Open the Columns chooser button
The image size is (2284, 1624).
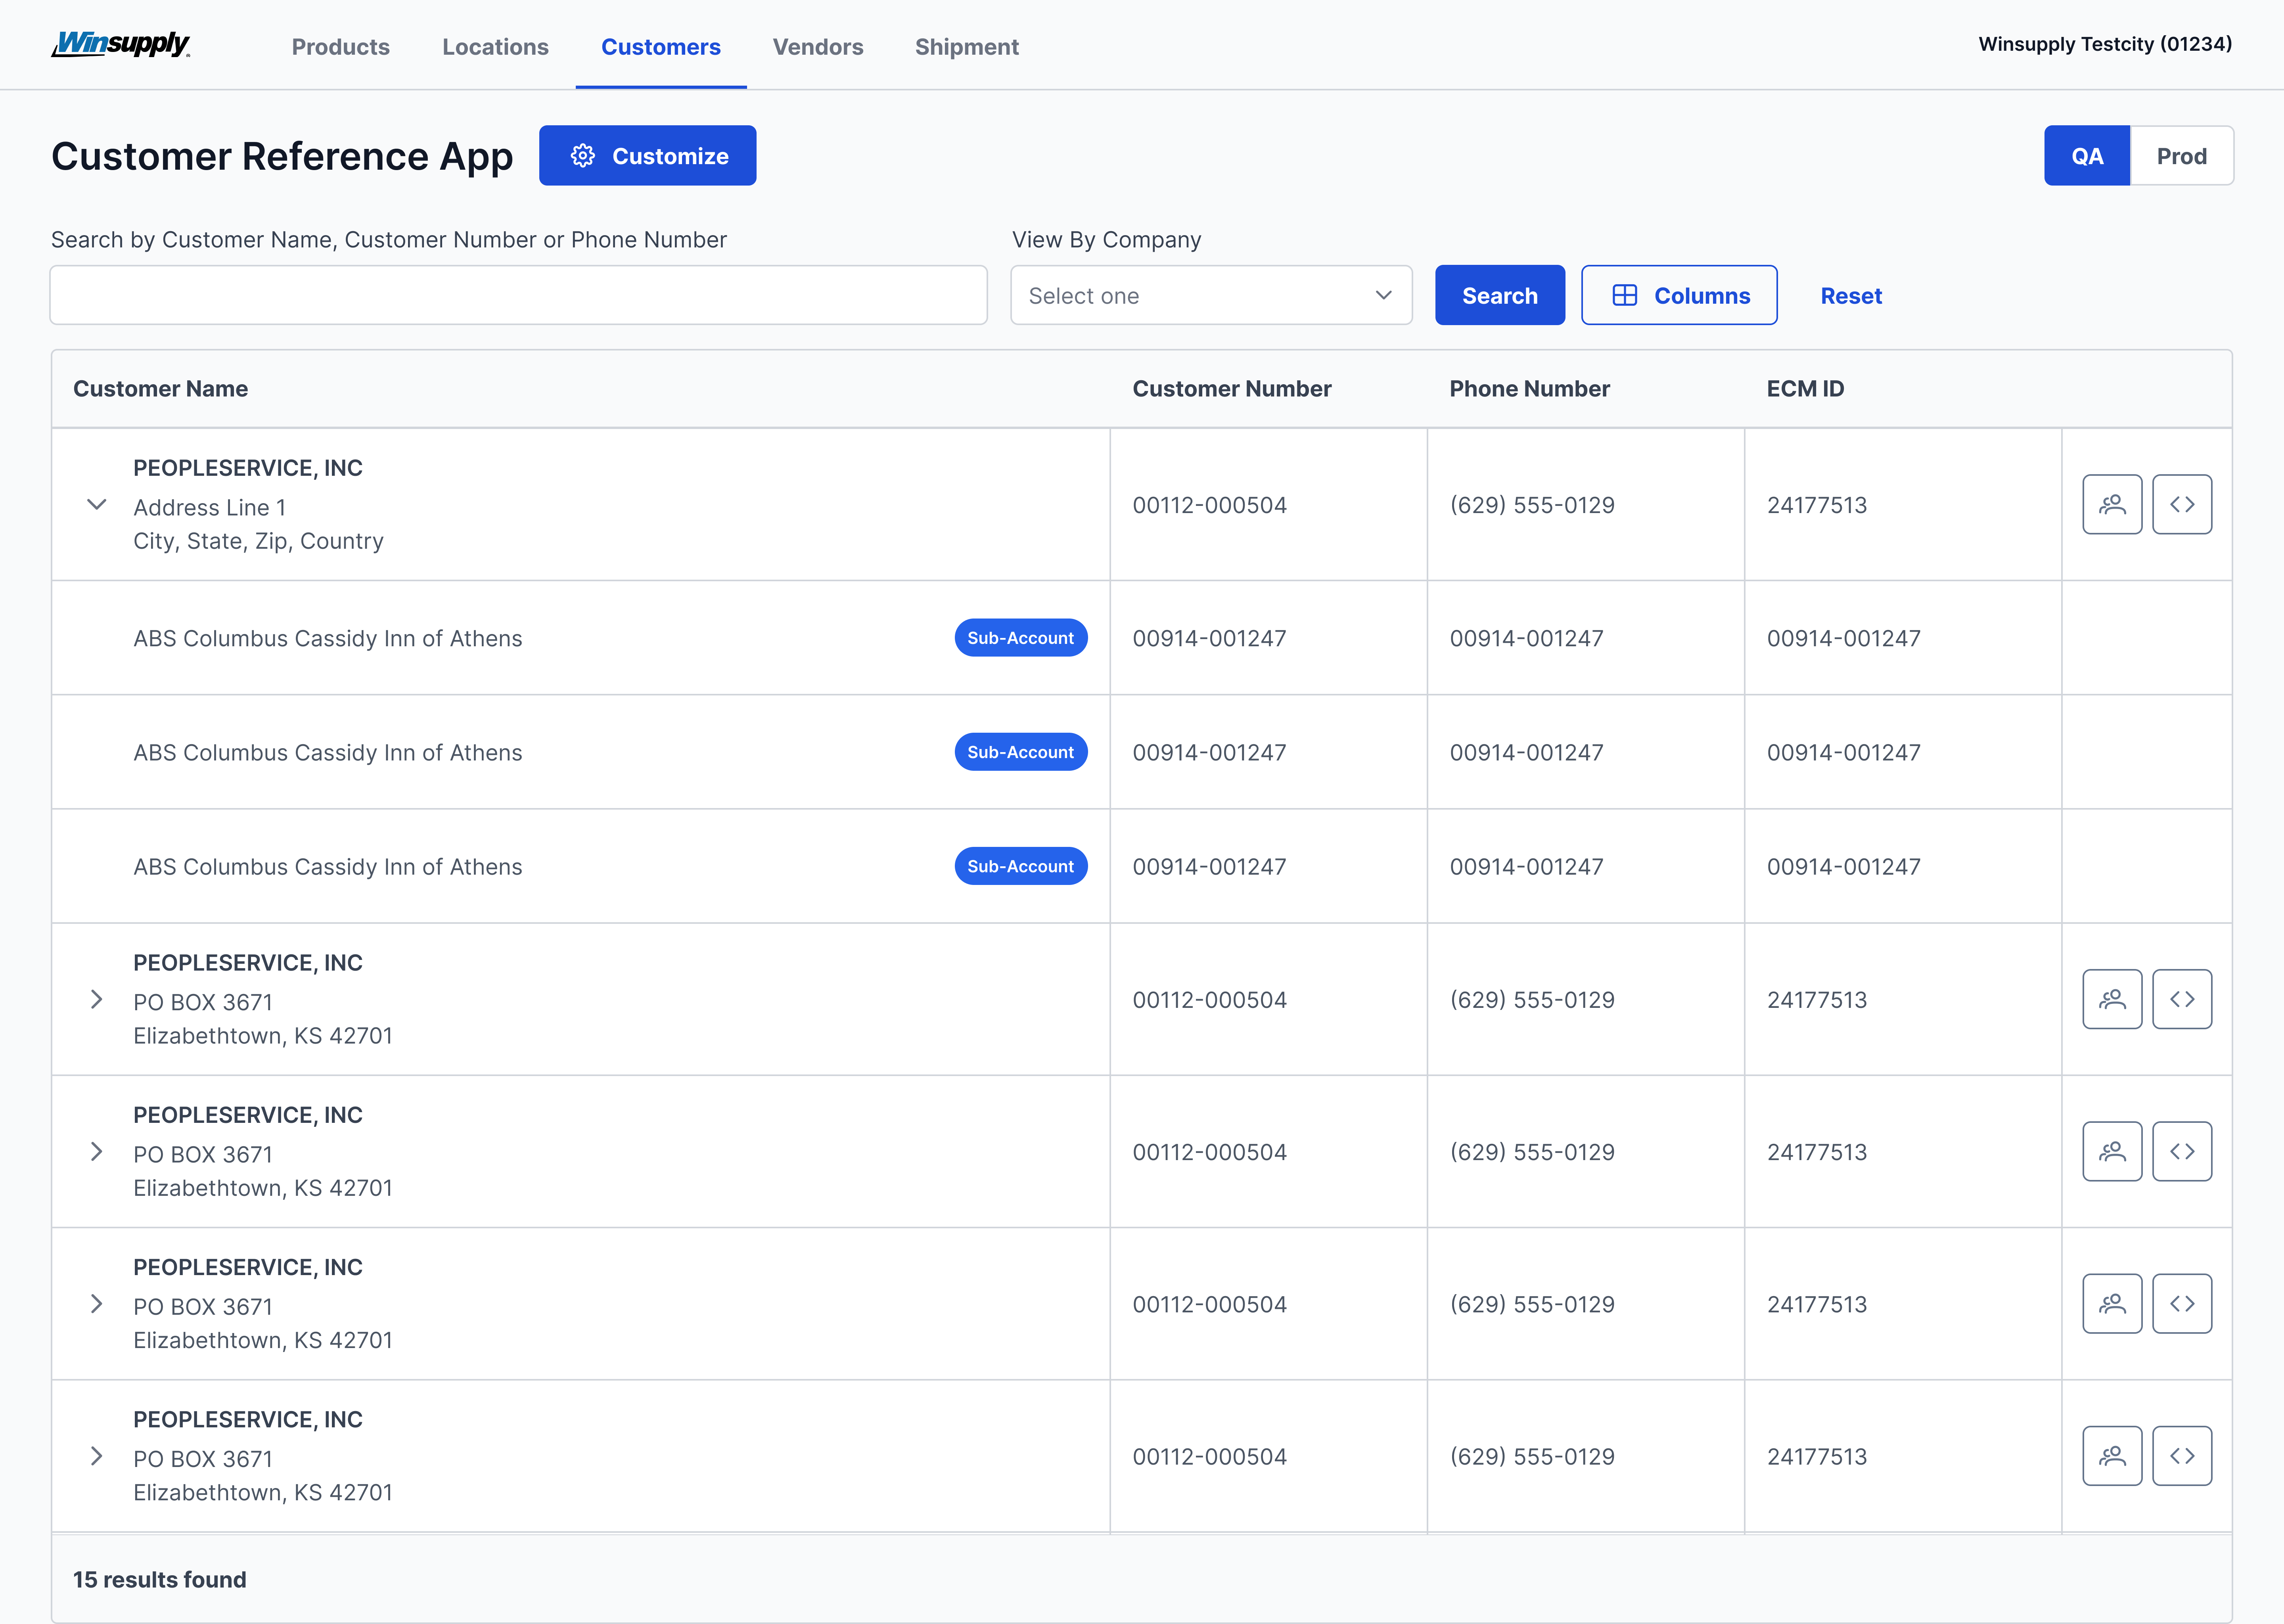click(1678, 295)
